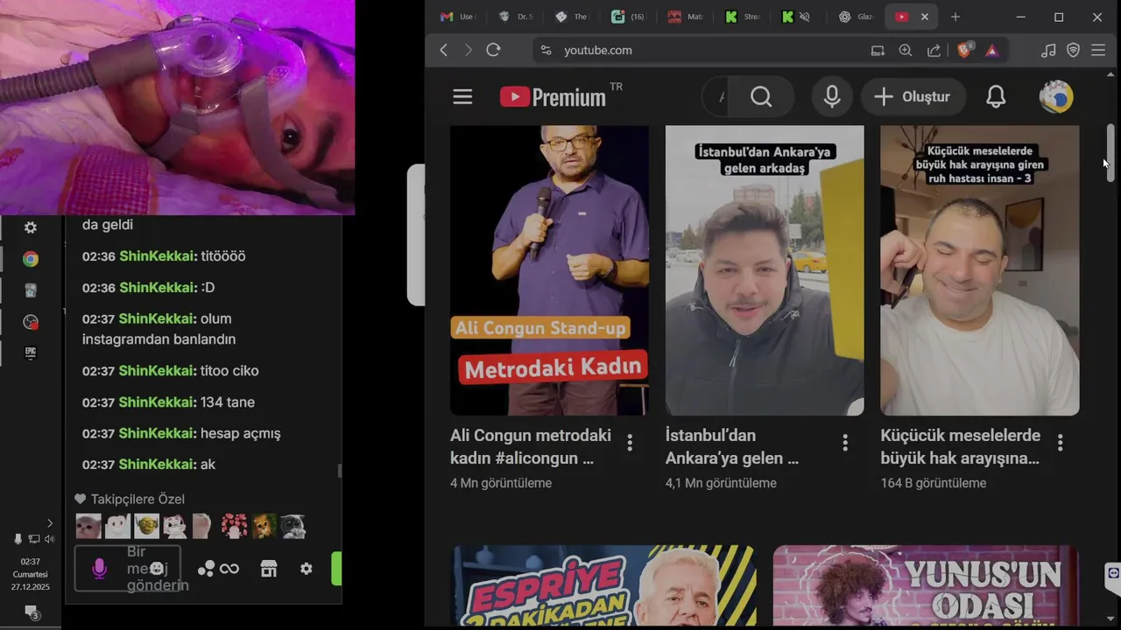Open the media playlist music note icon
Screen dimensions: 1121x630
pyautogui.click(x=1048, y=50)
